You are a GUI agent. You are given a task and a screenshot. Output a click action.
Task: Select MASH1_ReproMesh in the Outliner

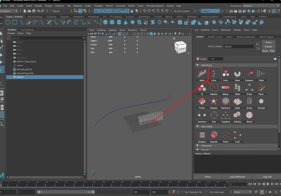tap(26, 61)
